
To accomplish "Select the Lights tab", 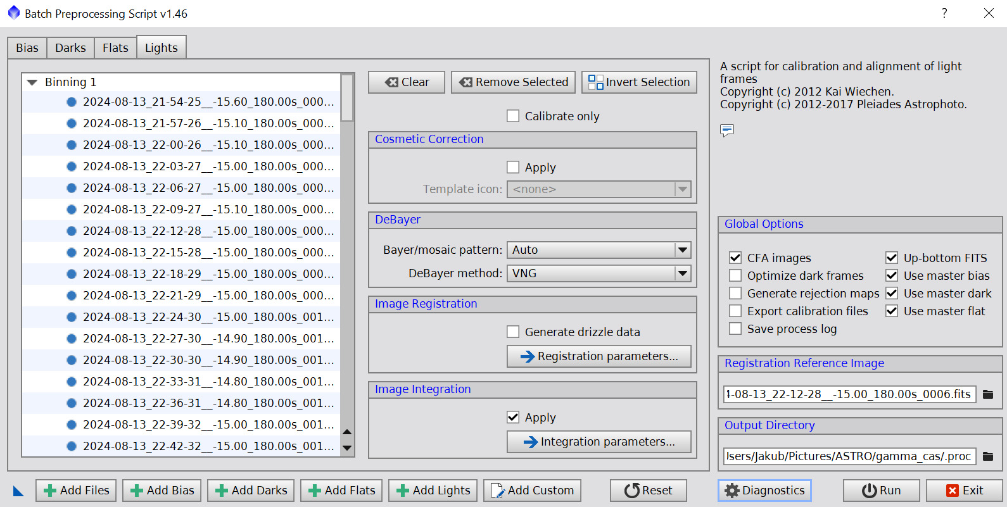I will coord(161,47).
